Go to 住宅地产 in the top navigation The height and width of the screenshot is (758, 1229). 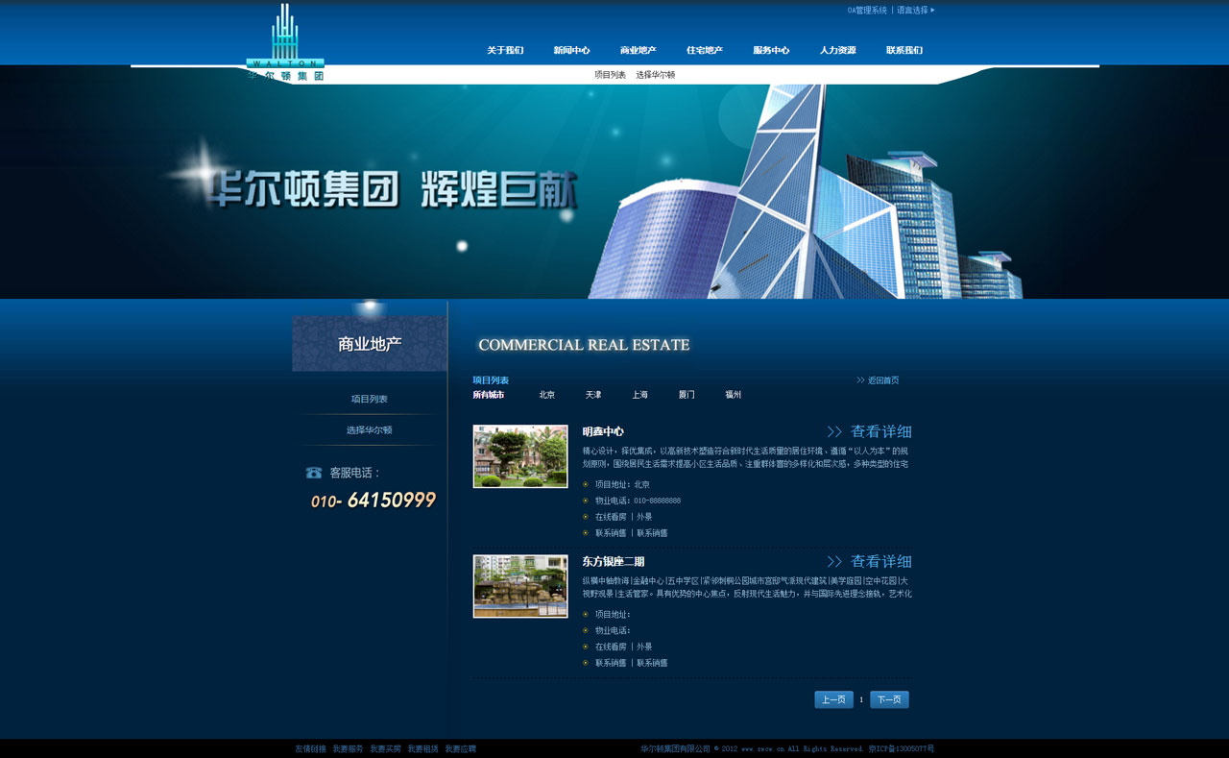[x=704, y=51]
